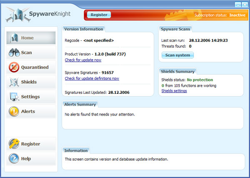Image resolution: width=250 pixels, height=178 pixels.
Task: Open the Quarantined section label
Action: coord(35,67)
